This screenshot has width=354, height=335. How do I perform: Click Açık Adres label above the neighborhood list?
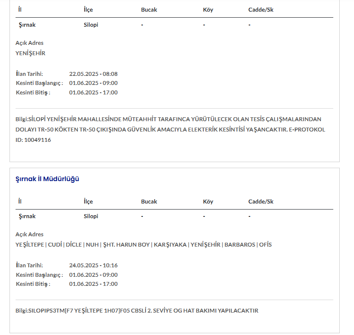tap(29, 235)
